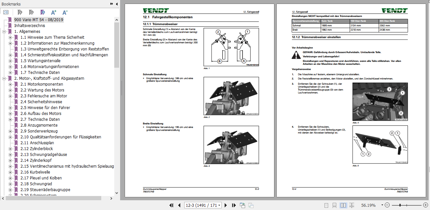Go to the next page
Screen dimensions: 430x210
[x=226, y=205]
